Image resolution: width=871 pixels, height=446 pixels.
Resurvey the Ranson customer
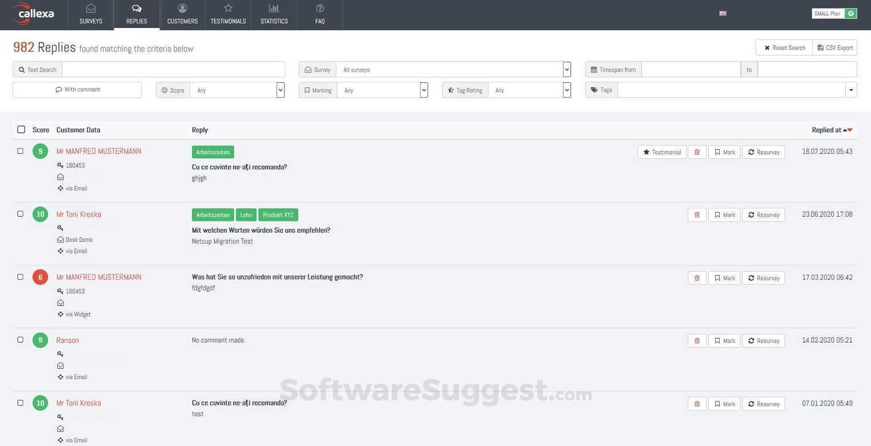[763, 341]
